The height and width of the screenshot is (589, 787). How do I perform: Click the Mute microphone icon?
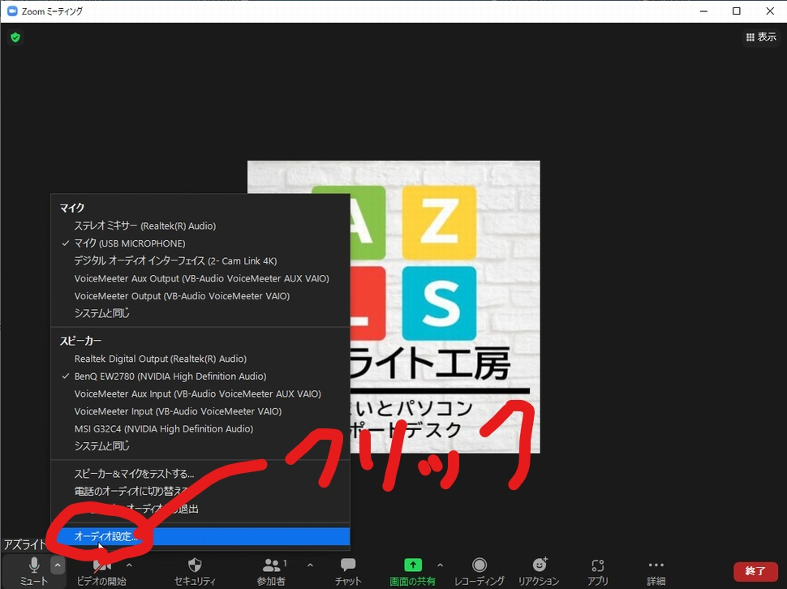pyautogui.click(x=33, y=566)
